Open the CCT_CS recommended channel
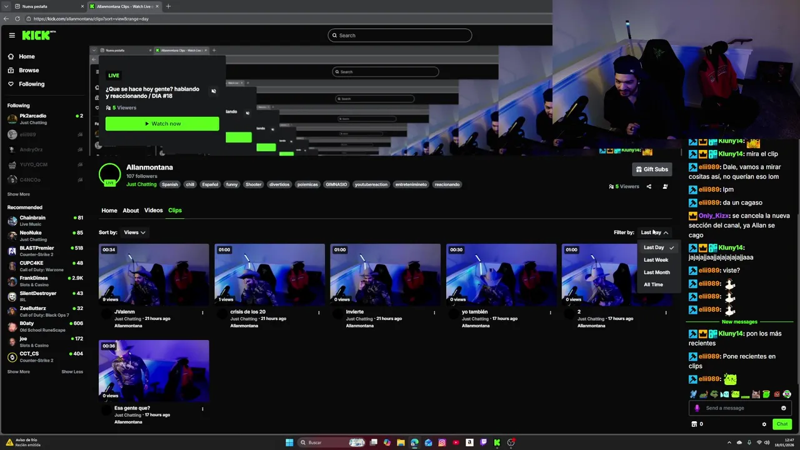800x450 pixels. click(45, 356)
